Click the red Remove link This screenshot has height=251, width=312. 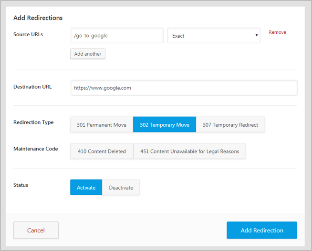[277, 32]
